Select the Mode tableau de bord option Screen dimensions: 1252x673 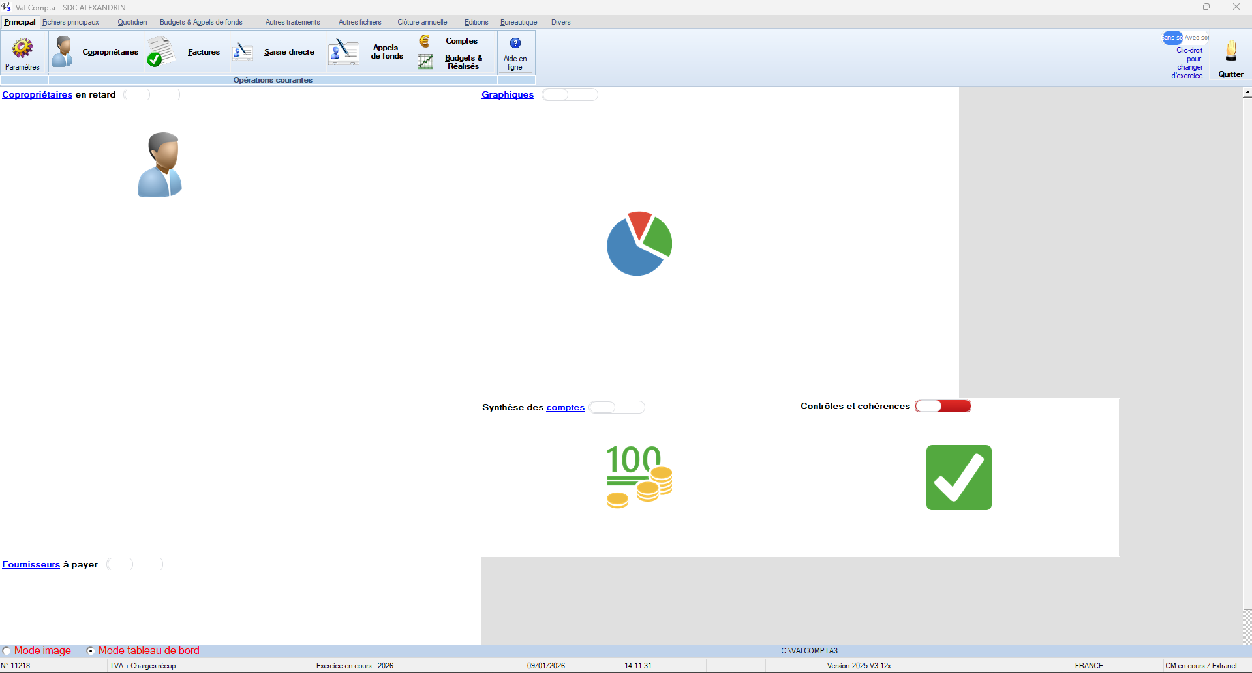pyautogui.click(x=91, y=651)
